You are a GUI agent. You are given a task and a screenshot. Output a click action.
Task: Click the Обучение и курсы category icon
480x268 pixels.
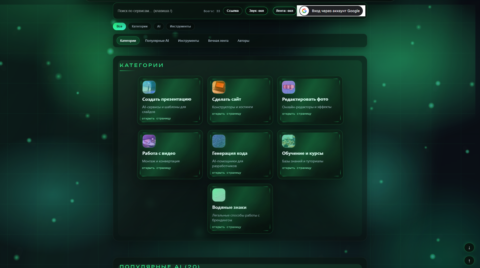click(x=289, y=141)
